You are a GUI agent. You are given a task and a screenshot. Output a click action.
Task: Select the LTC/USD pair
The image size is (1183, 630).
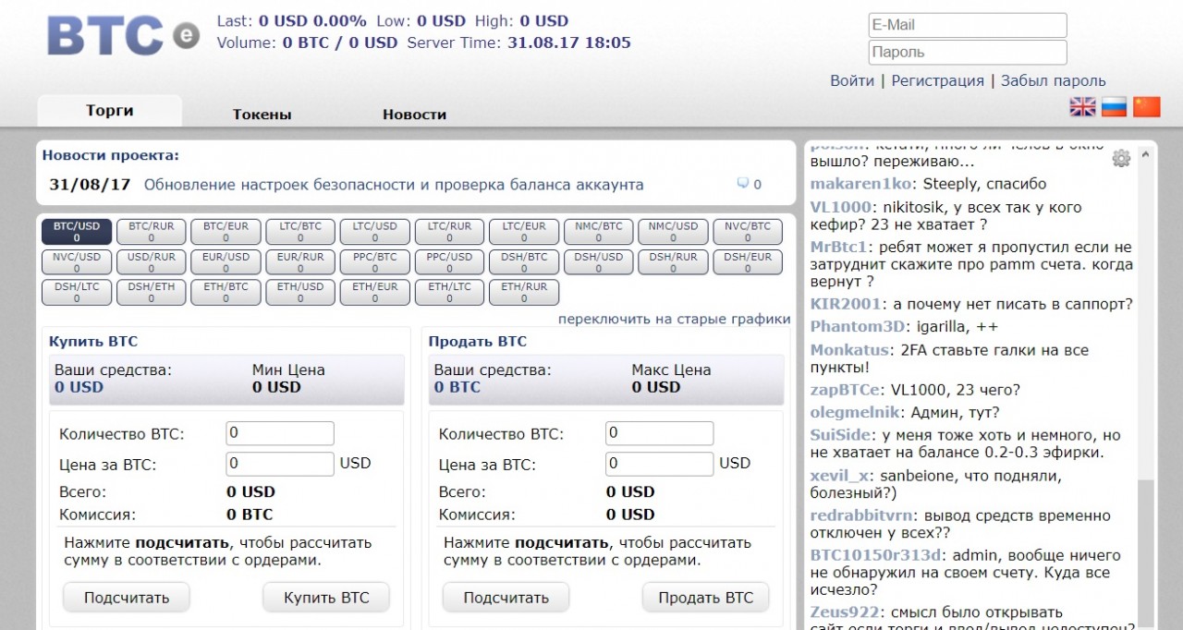click(375, 232)
